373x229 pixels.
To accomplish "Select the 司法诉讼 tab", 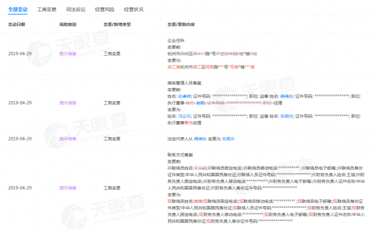I will click(76, 10).
